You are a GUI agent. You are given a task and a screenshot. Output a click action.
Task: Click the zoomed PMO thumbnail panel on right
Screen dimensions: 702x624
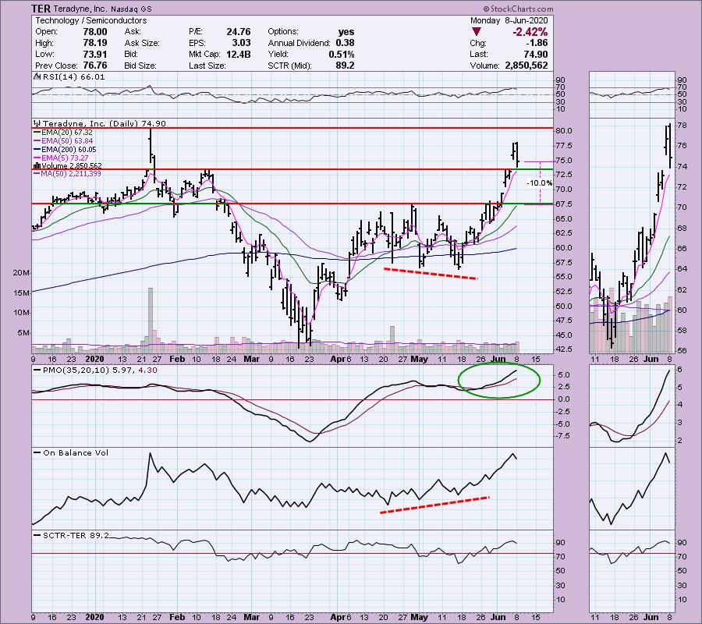[632, 406]
